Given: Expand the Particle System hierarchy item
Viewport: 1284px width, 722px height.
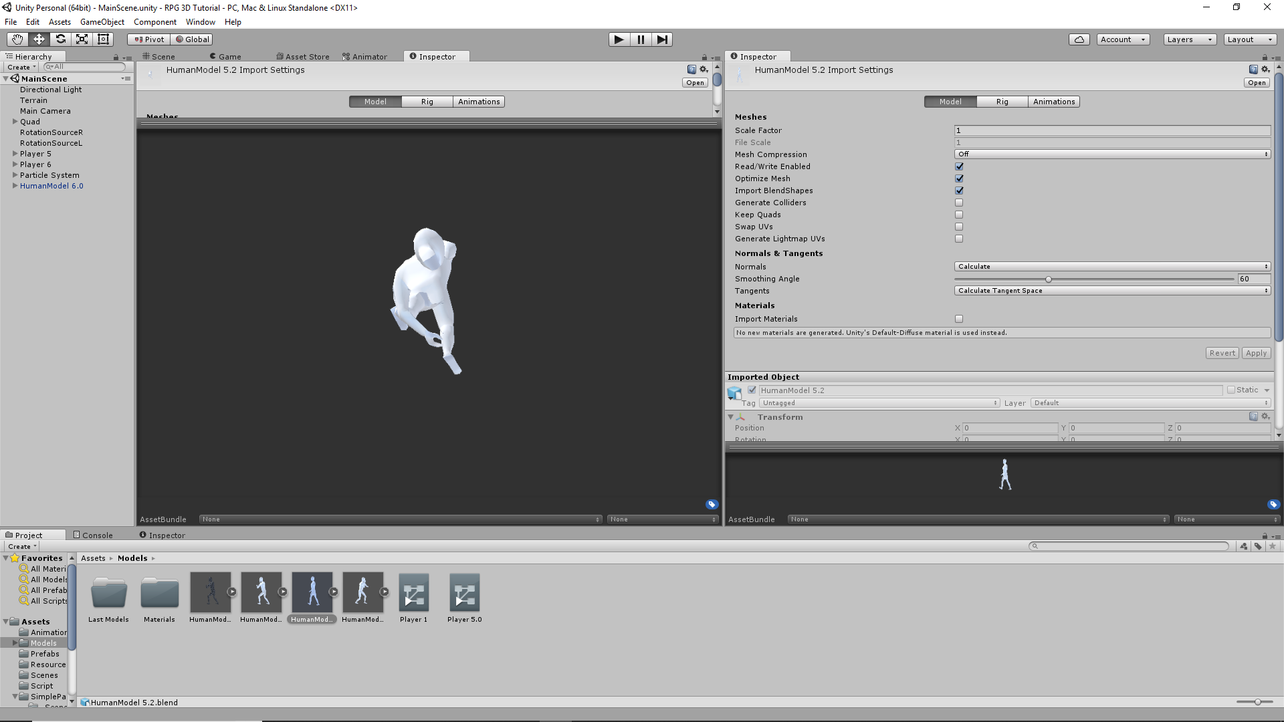Looking at the screenshot, I should tap(15, 175).
